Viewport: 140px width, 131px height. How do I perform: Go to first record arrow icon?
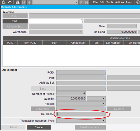click(24, 2)
